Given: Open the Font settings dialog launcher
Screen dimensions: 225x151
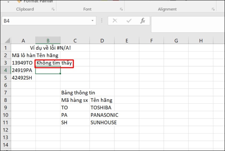Looking at the screenshot, I should [121, 9].
